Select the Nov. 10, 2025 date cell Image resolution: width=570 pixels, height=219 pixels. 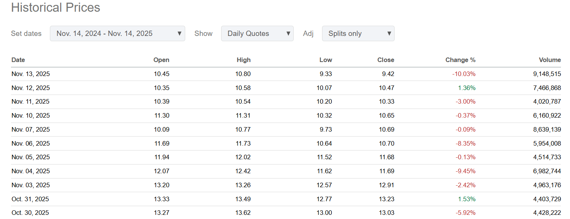31,116
